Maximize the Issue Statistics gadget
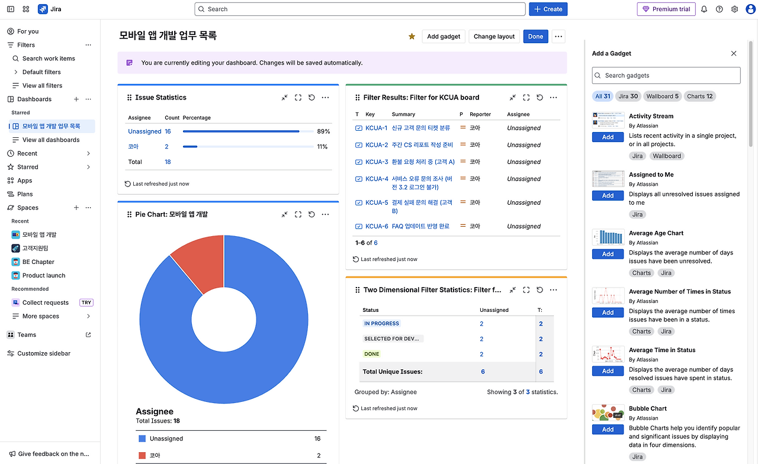 click(298, 98)
